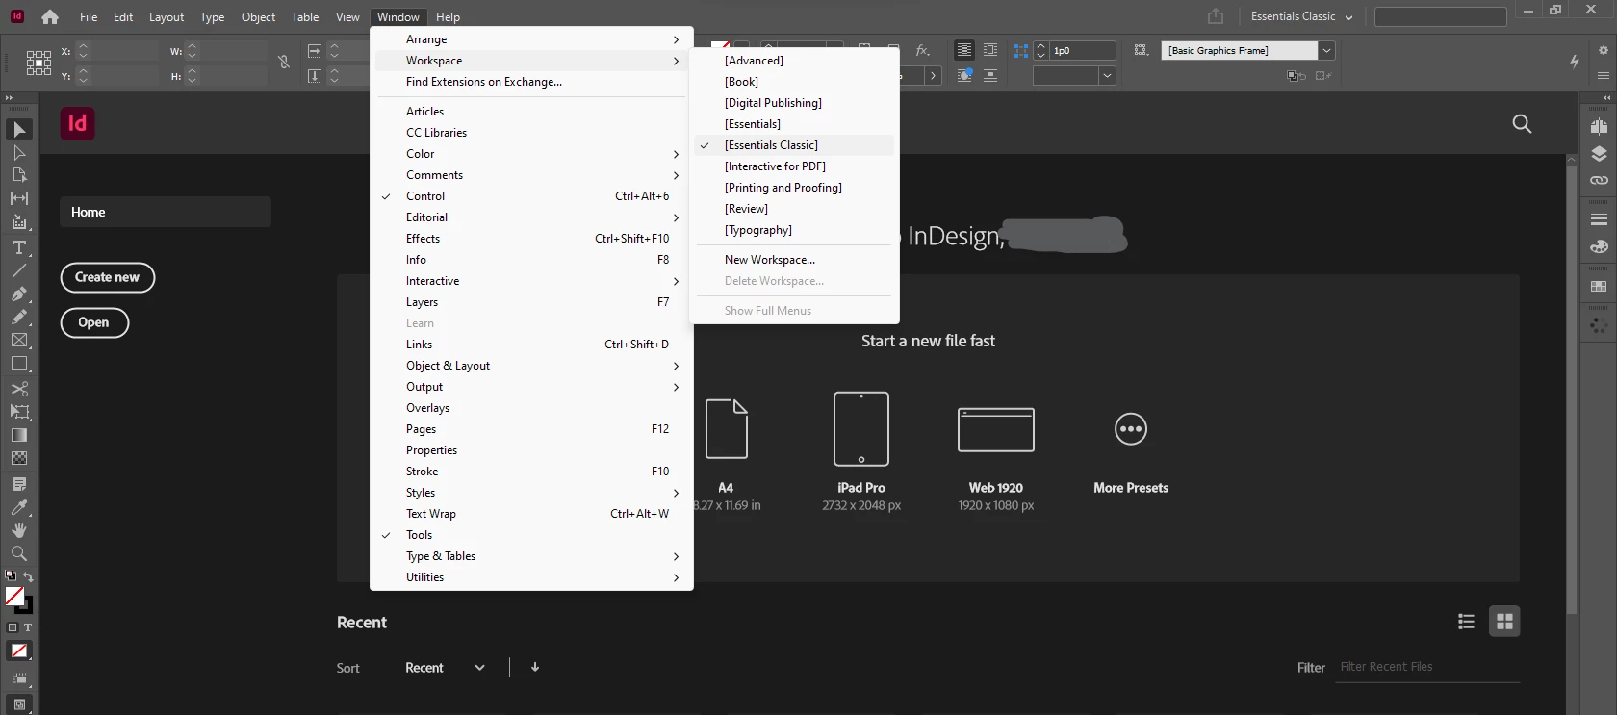Viewport: 1617px width, 715px height.
Task: Select the Gradient Swatch tool
Action: (18, 435)
